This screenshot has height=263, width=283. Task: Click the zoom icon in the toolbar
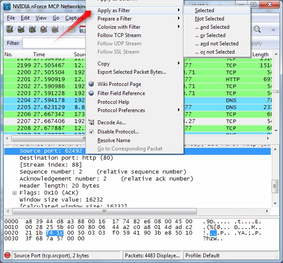257,29
